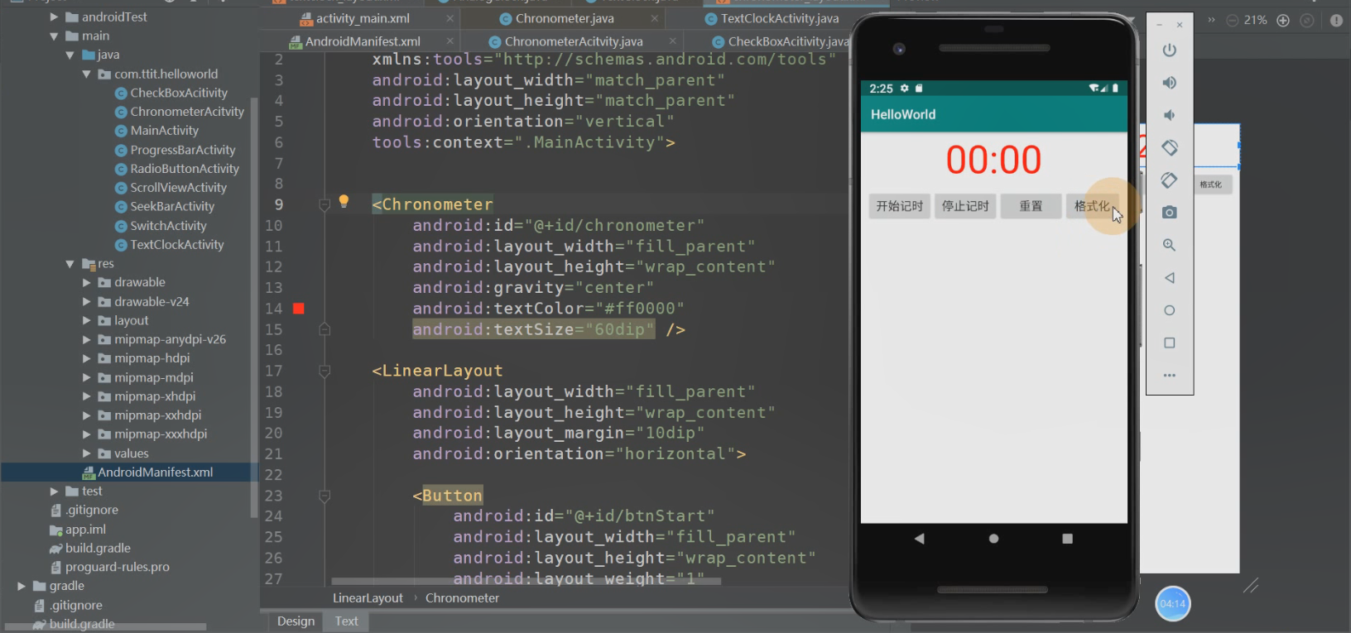
Task: Tap the 开始记时 start button
Action: [899, 206]
